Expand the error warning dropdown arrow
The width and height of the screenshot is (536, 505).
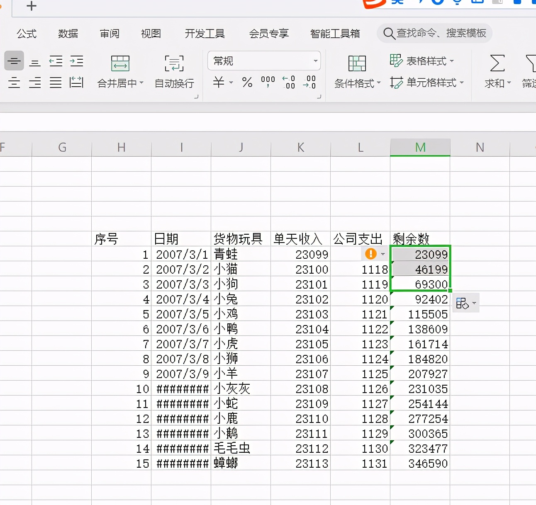tap(383, 254)
